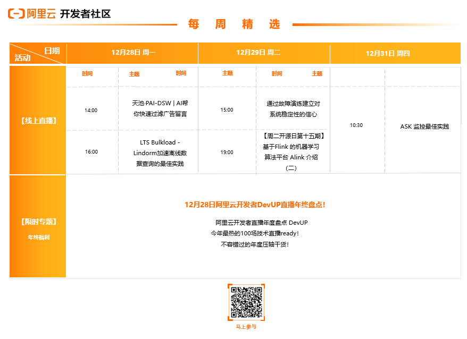The image size is (467, 339).
Task: Click the 日期 label in corner cell
Action: [x=52, y=51]
